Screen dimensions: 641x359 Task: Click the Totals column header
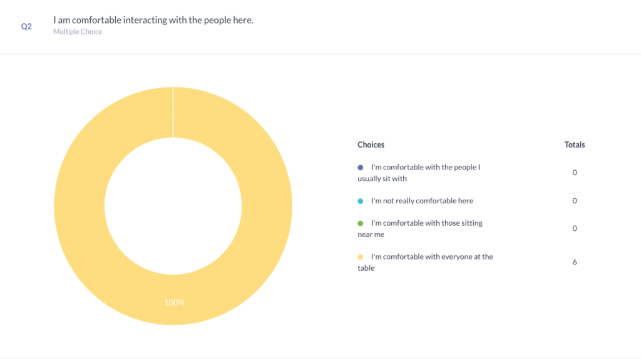575,144
